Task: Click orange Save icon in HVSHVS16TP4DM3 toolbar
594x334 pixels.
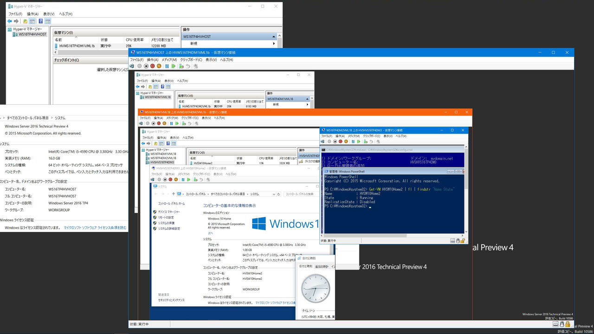Action: (x=346, y=141)
